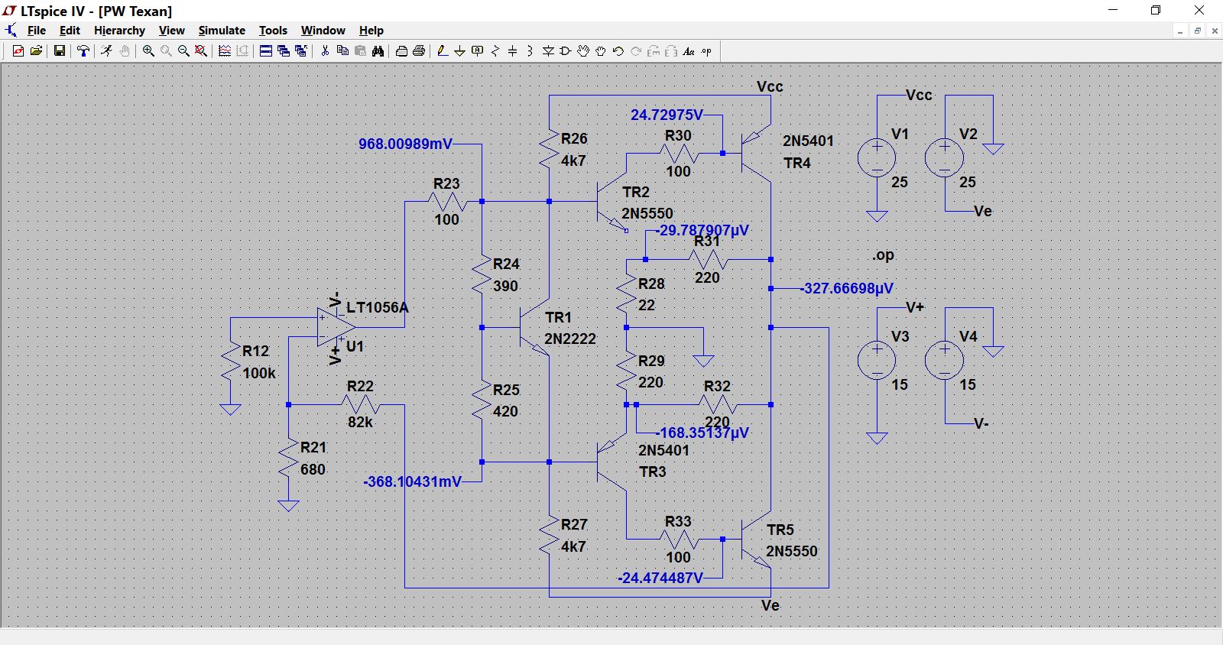1223x645 pixels.
Task: Click the 2N5401 label of TR4
Action: (808, 141)
